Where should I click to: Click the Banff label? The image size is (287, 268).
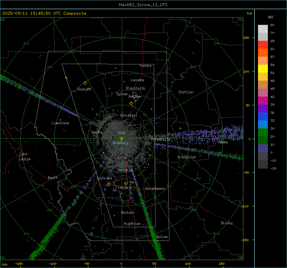(53, 177)
